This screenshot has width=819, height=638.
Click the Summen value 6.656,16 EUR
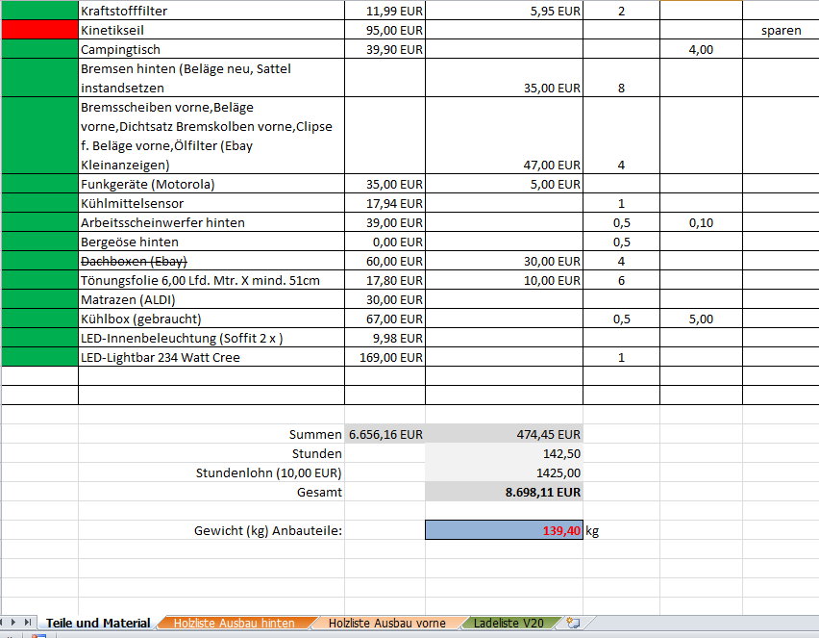coord(385,434)
